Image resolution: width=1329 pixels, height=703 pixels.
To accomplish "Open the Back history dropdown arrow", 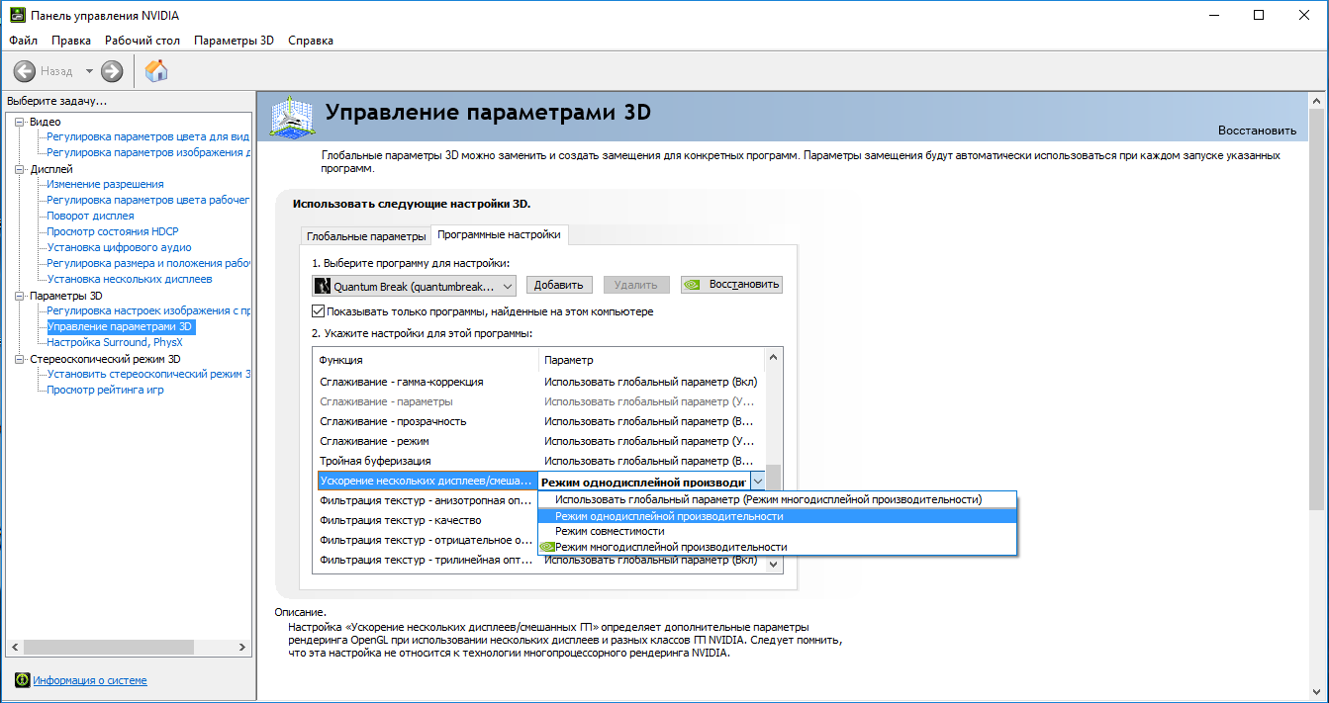I will tap(89, 71).
